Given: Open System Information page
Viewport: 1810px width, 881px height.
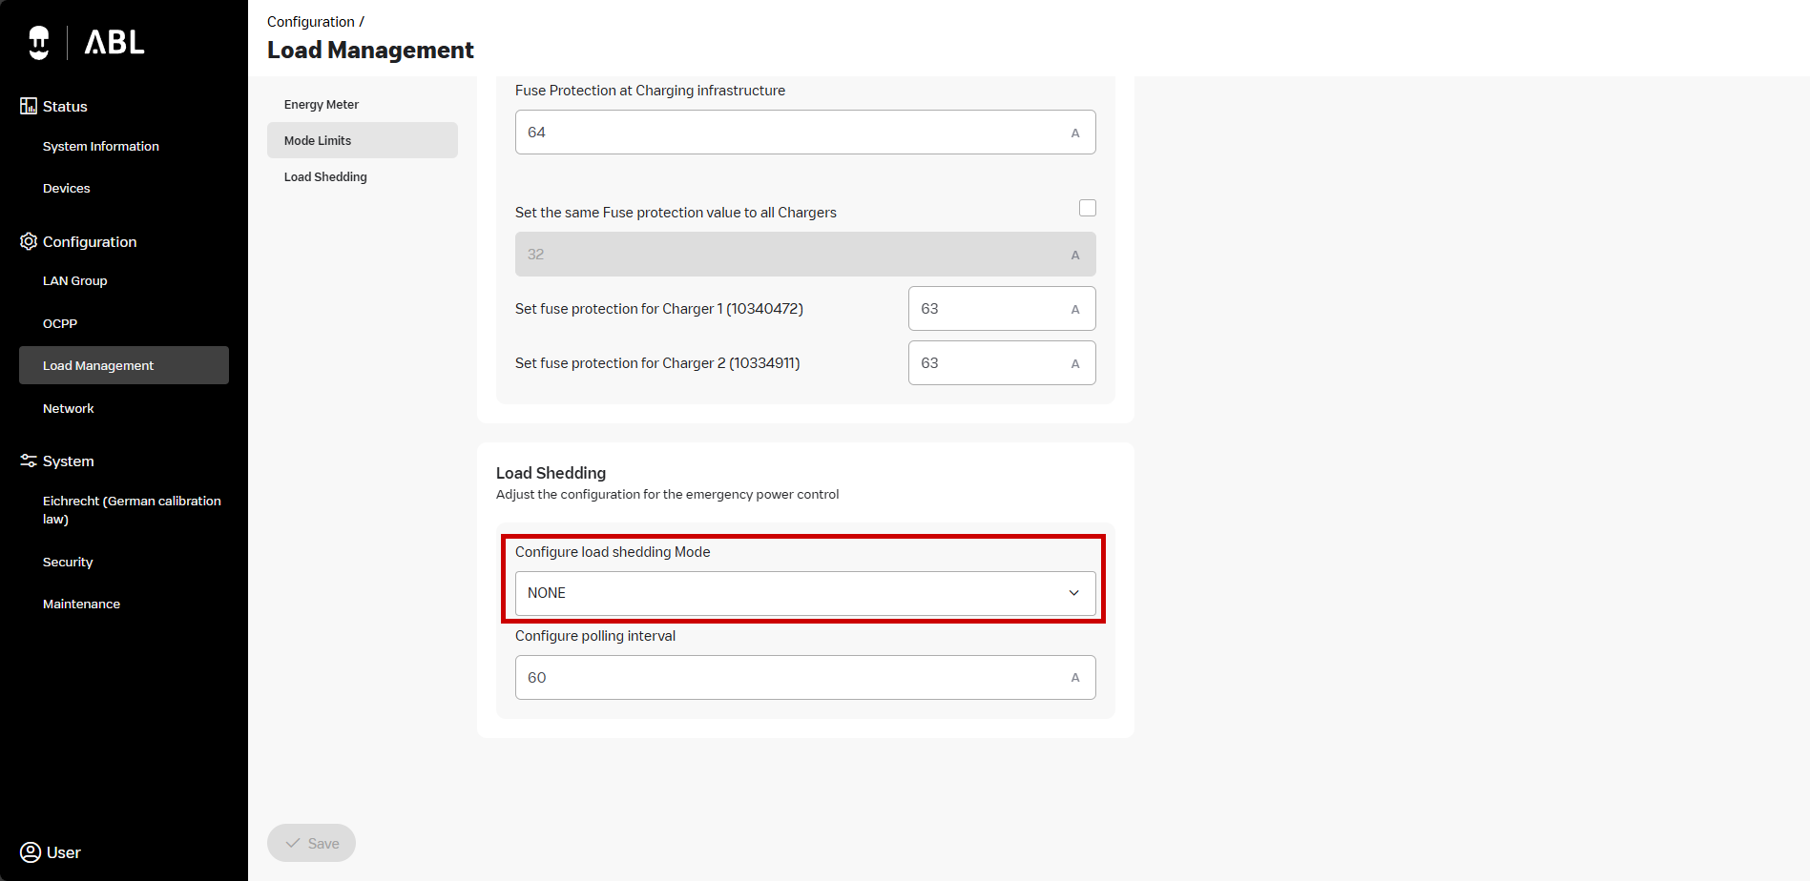Looking at the screenshot, I should [x=101, y=146].
